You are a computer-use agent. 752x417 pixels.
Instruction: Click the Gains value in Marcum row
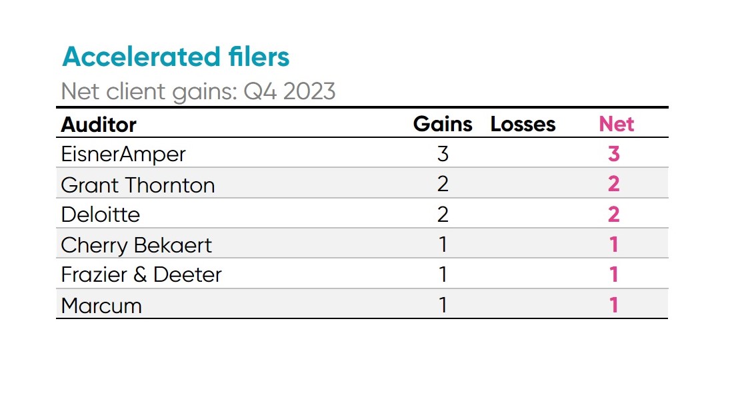[443, 305]
